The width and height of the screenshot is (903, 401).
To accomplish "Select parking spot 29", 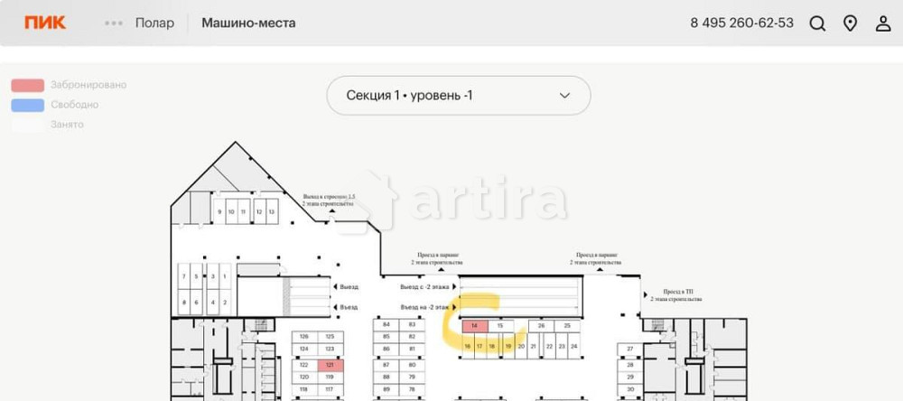I will [x=630, y=378].
